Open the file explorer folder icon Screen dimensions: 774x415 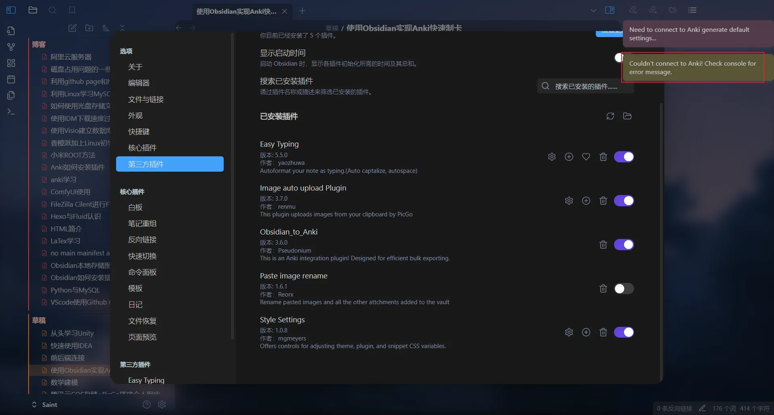pyautogui.click(x=33, y=10)
